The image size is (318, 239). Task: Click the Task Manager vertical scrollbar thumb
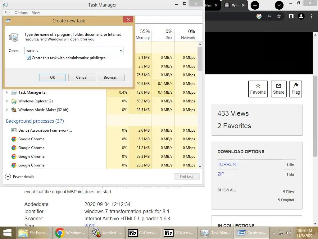point(200,59)
